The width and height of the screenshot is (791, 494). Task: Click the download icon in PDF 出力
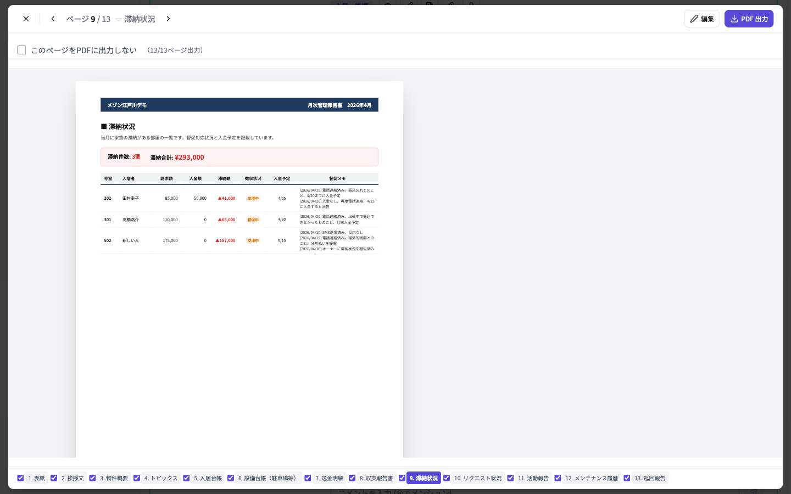pos(734,19)
